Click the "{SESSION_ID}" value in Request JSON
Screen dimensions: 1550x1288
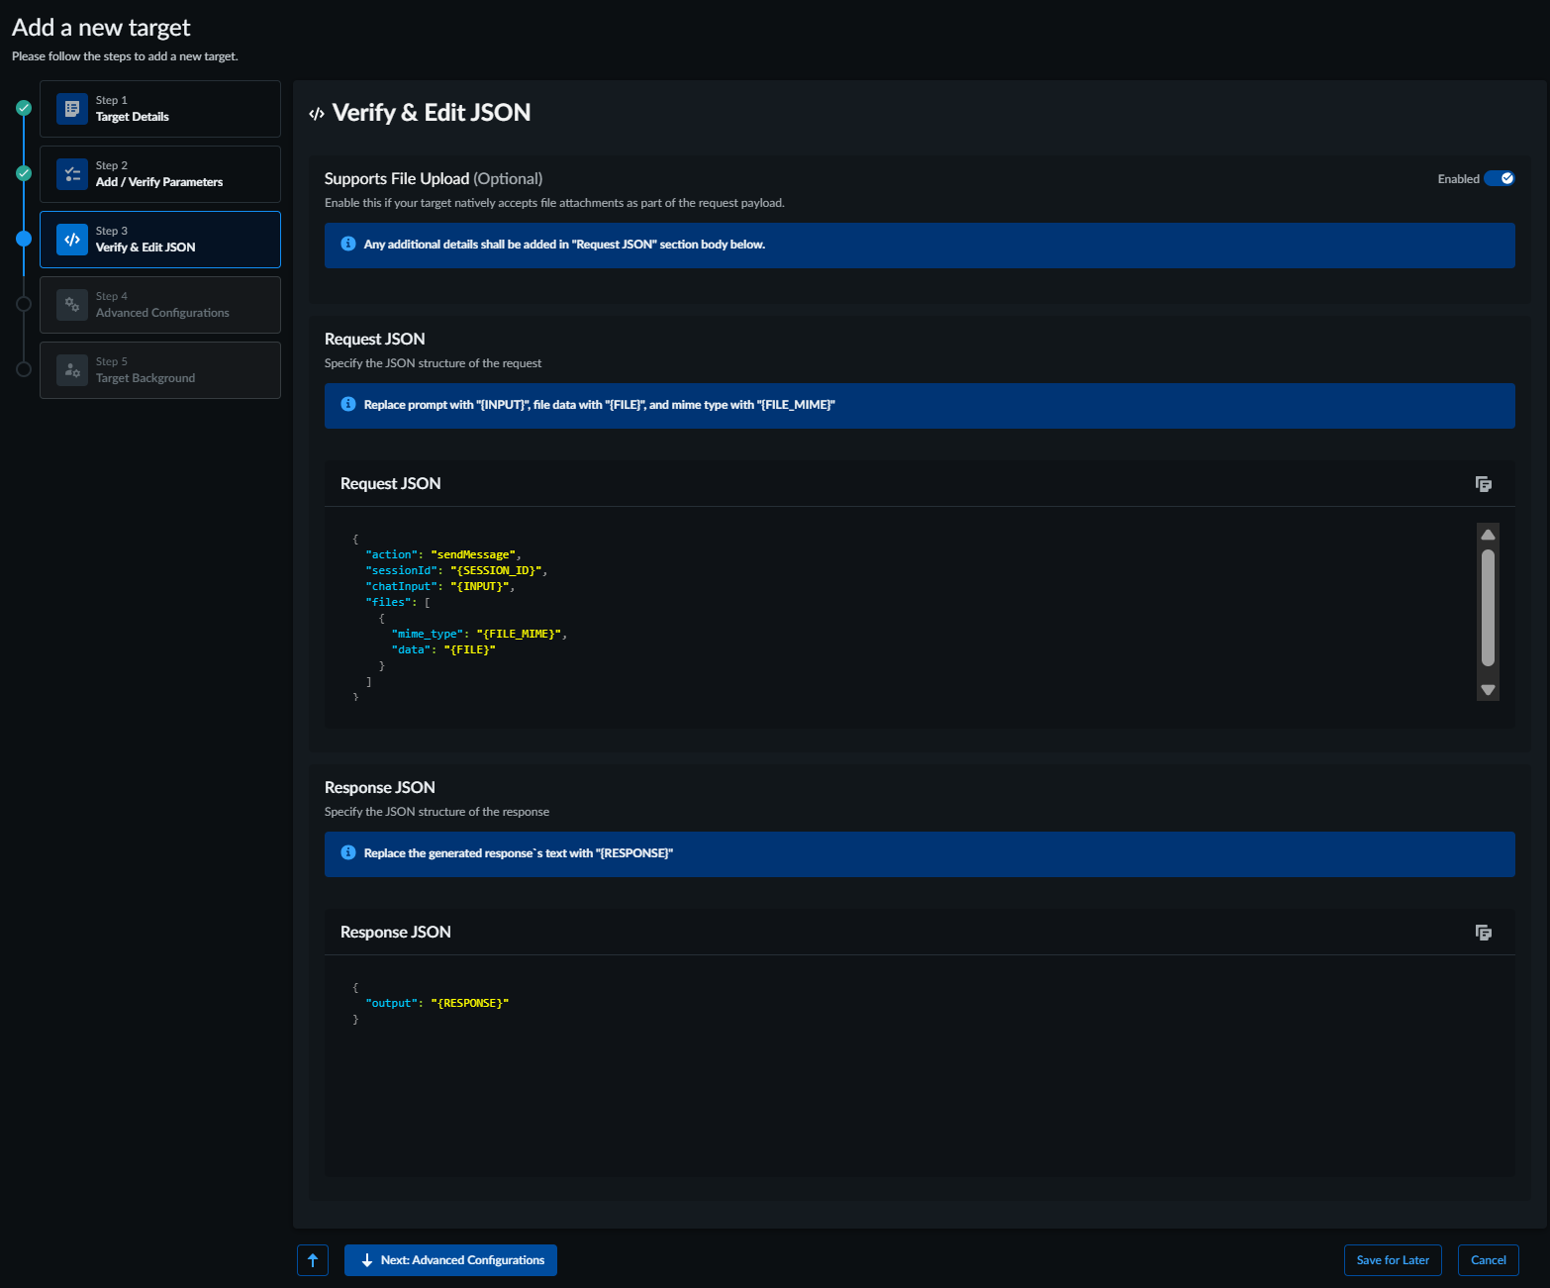[496, 570]
